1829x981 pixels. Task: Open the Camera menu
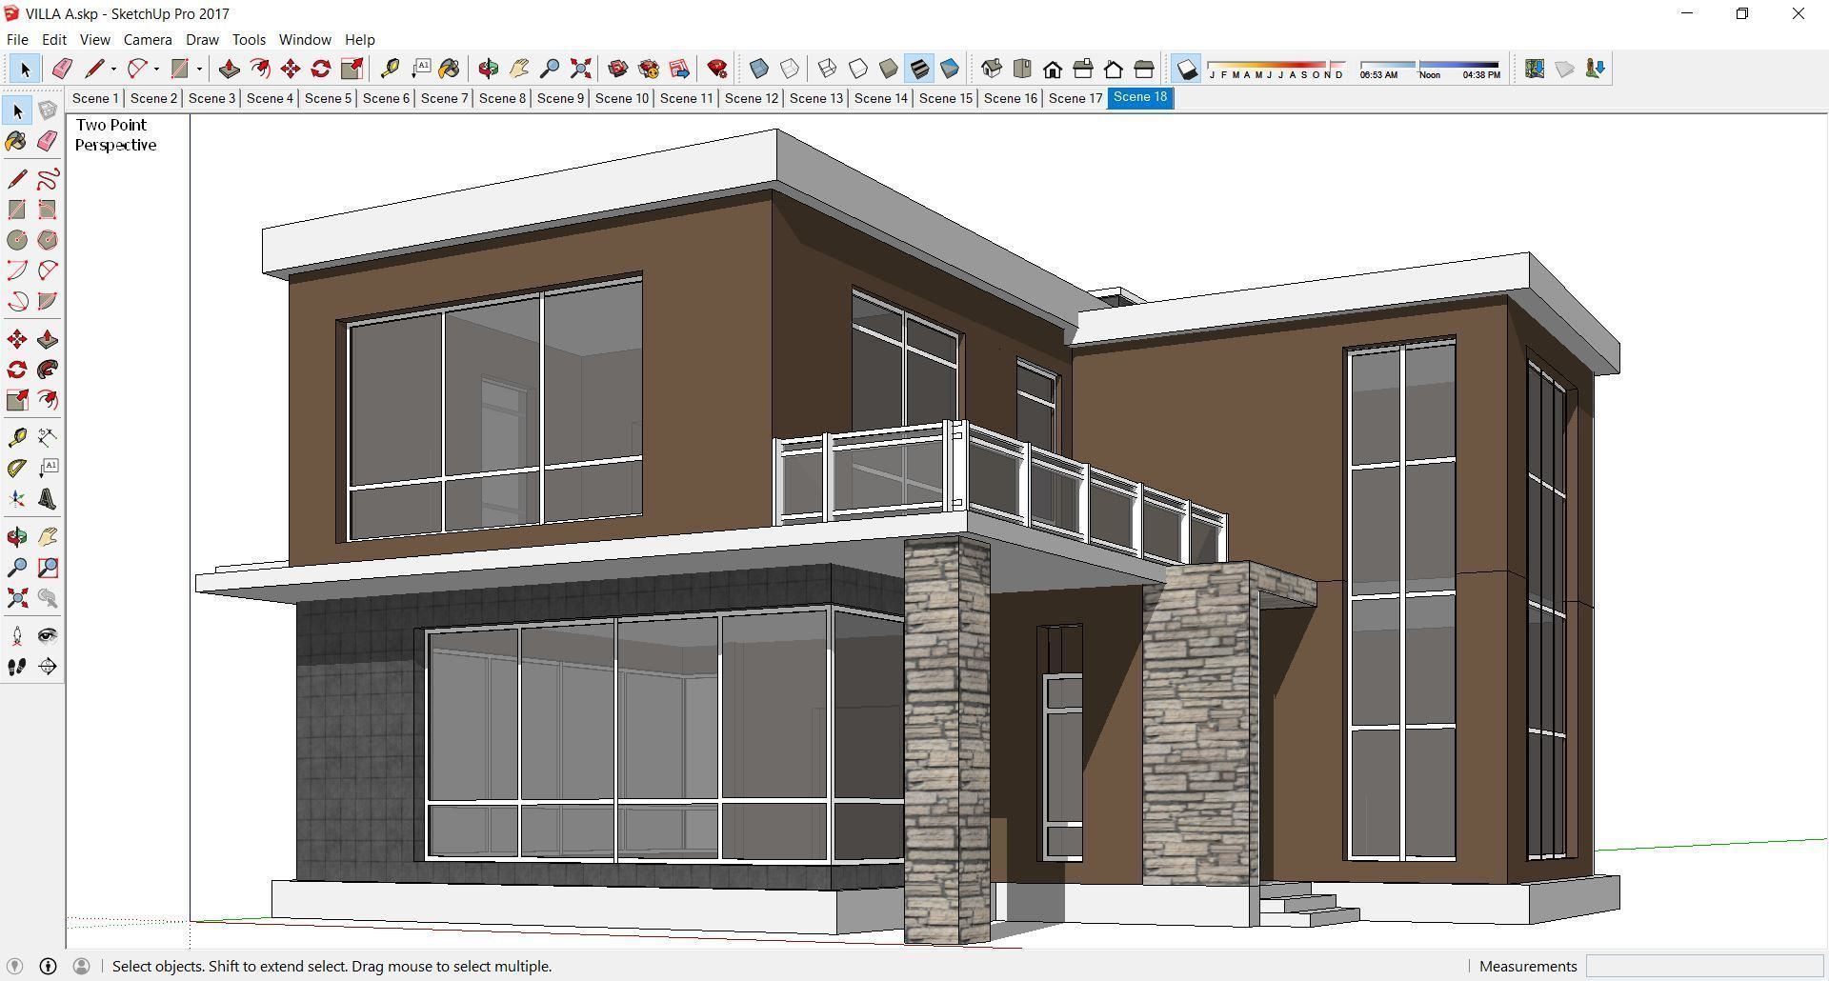pyautogui.click(x=148, y=39)
